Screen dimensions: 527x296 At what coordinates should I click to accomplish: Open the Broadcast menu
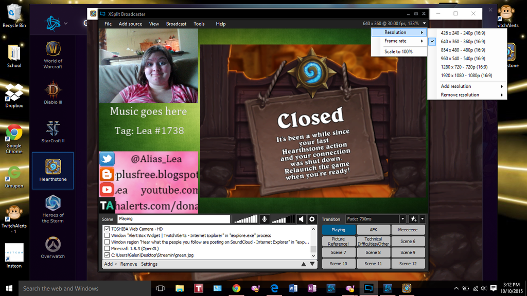click(176, 24)
